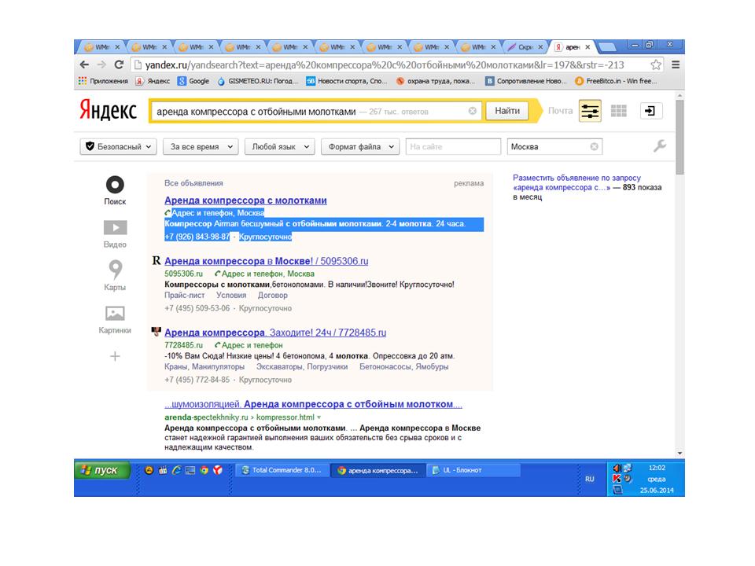
Task: Launch Internet Explorer from quick launch
Action: [177, 470]
